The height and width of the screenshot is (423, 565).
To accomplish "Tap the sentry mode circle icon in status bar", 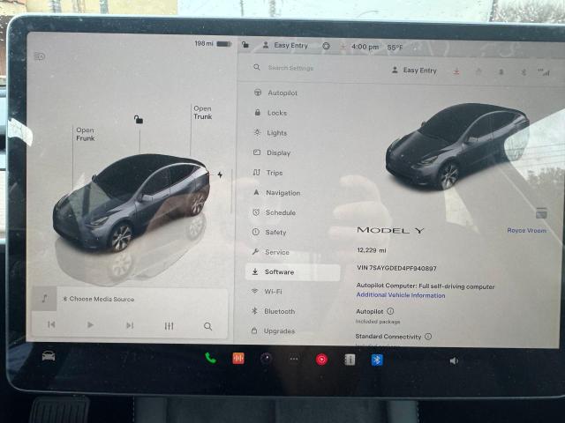I will 326,46.
